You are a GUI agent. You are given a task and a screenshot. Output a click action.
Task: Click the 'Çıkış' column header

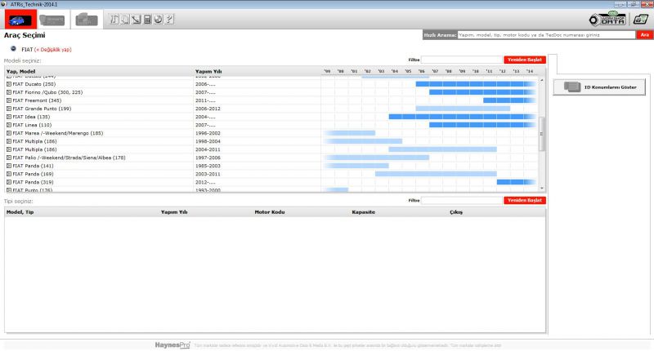click(456, 212)
